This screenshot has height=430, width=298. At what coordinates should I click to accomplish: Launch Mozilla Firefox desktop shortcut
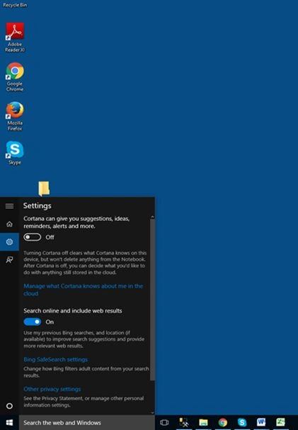(x=15, y=116)
